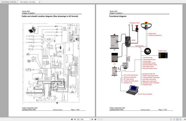This screenshot has width=186, height=121.
Task: Click the 'Electromagnetic brake' label
Action: [x=149, y=59]
